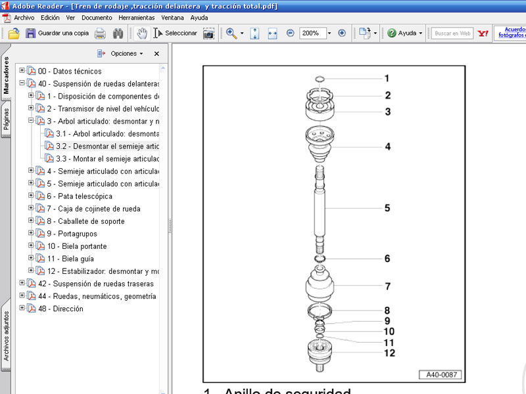Select the Hand tool
The height and width of the screenshot is (394, 526).
[142, 33]
